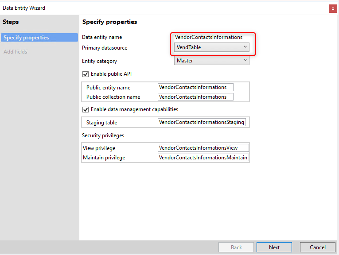Click the Enable public API label text
The width and height of the screenshot is (339, 255).
point(111,74)
